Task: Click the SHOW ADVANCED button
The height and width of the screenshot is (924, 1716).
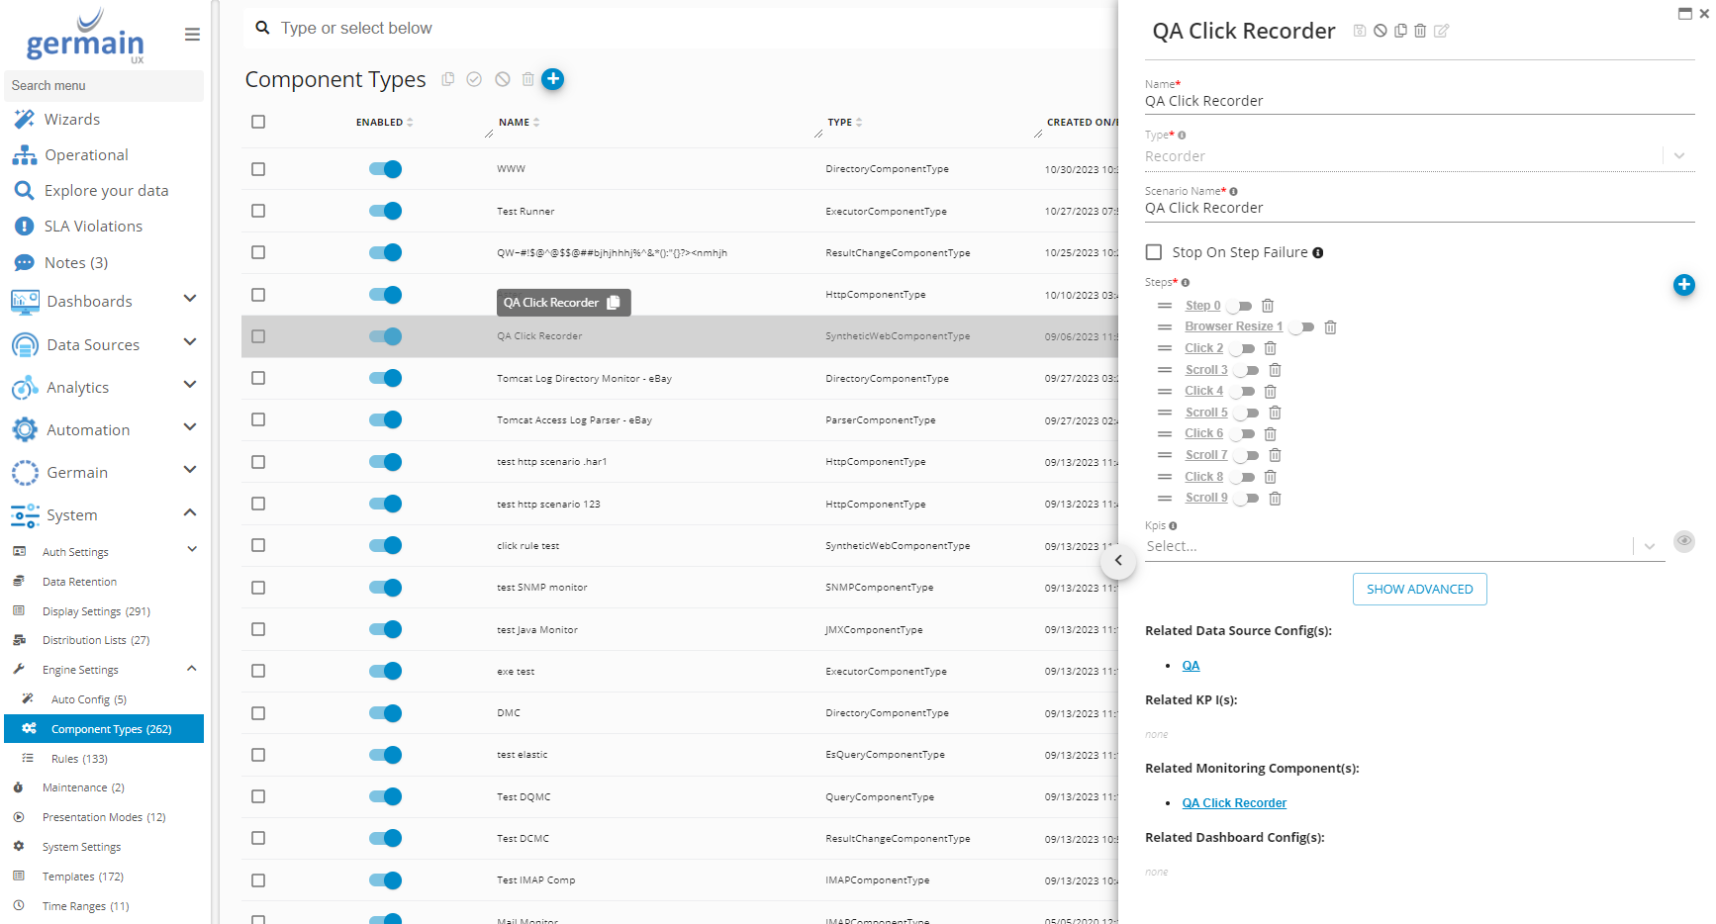Action: (x=1419, y=589)
